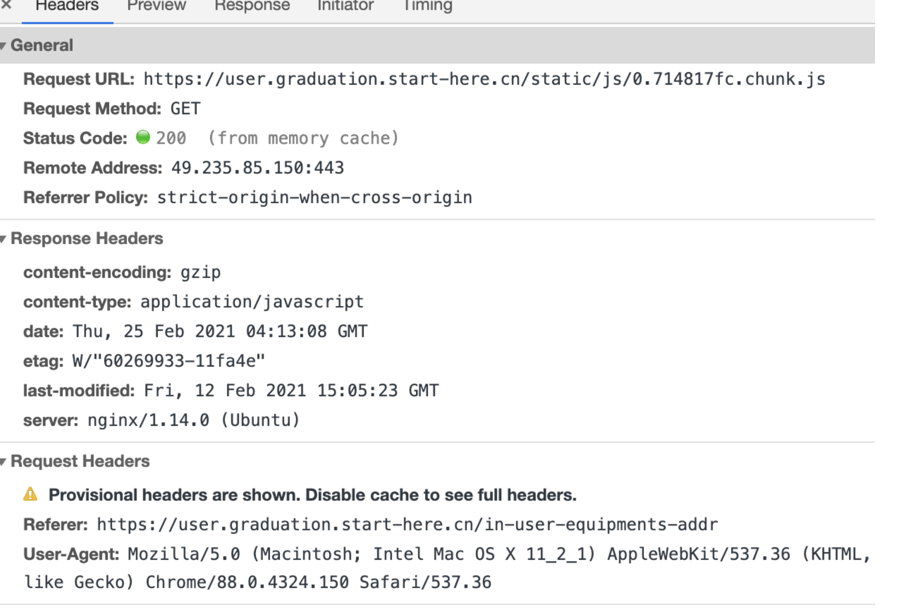Screen dimensions: 899x608
Task: Click the Referer URL value
Action: [407, 524]
